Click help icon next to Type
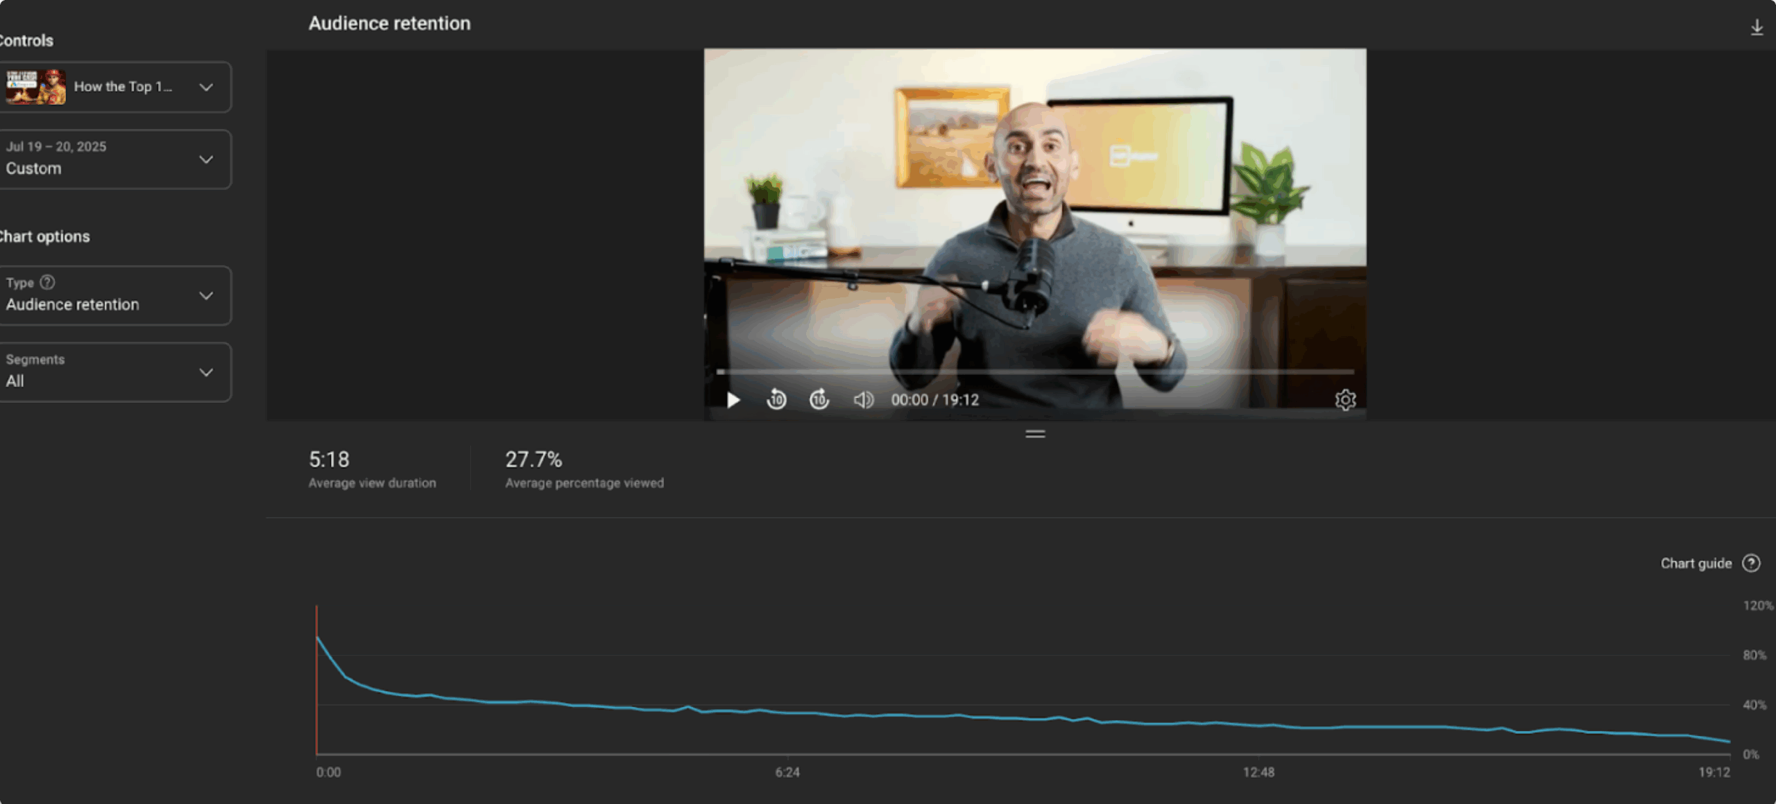This screenshot has height=804, width=1776. (47, 282)
